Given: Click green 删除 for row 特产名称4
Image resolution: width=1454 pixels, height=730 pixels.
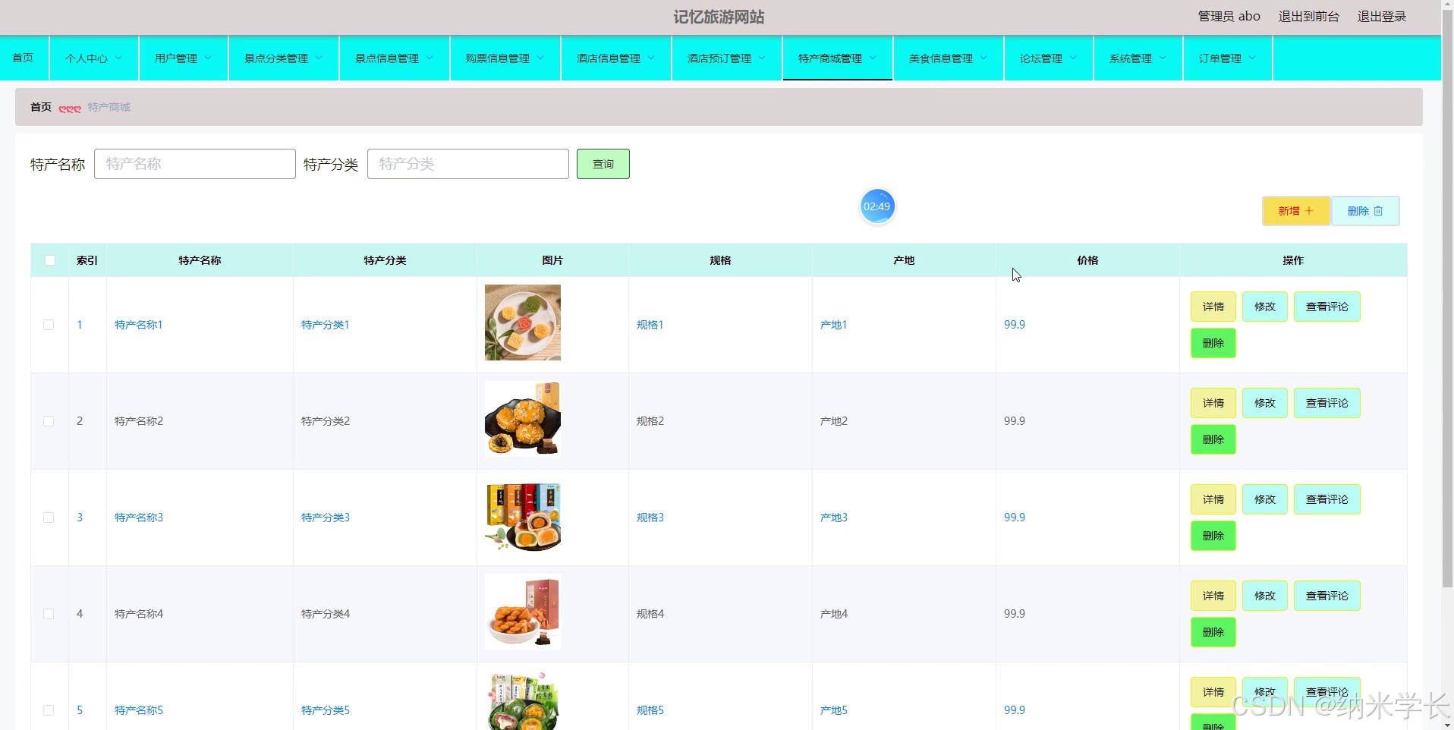Looking at the screenshot, I should pyautogui.click(x=1213, y=632).
